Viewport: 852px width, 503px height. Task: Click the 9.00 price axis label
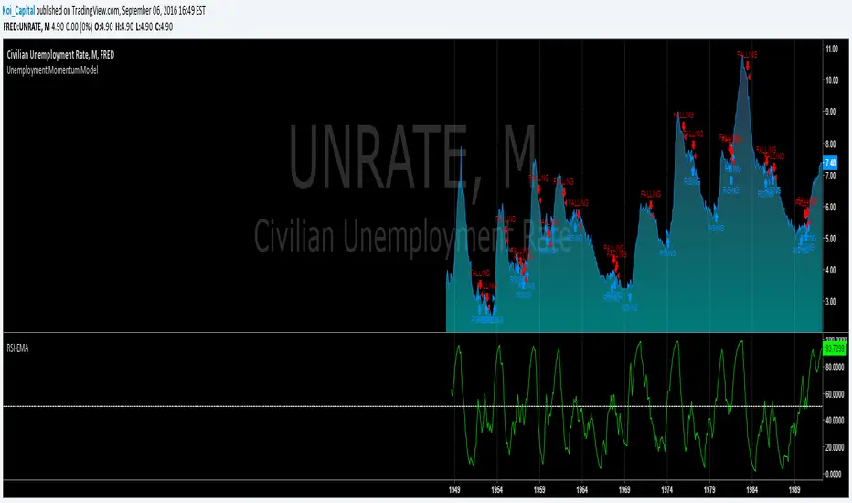point(830,112)
